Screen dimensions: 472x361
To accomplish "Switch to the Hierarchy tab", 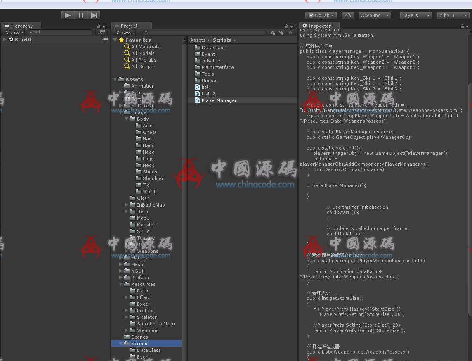I will tap(21, 26).
